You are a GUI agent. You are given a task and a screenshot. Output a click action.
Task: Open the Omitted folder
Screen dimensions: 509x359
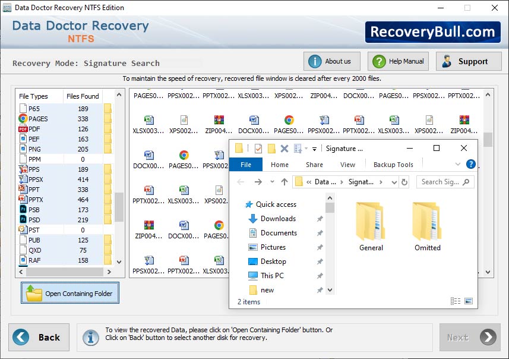tap(428, 226)
